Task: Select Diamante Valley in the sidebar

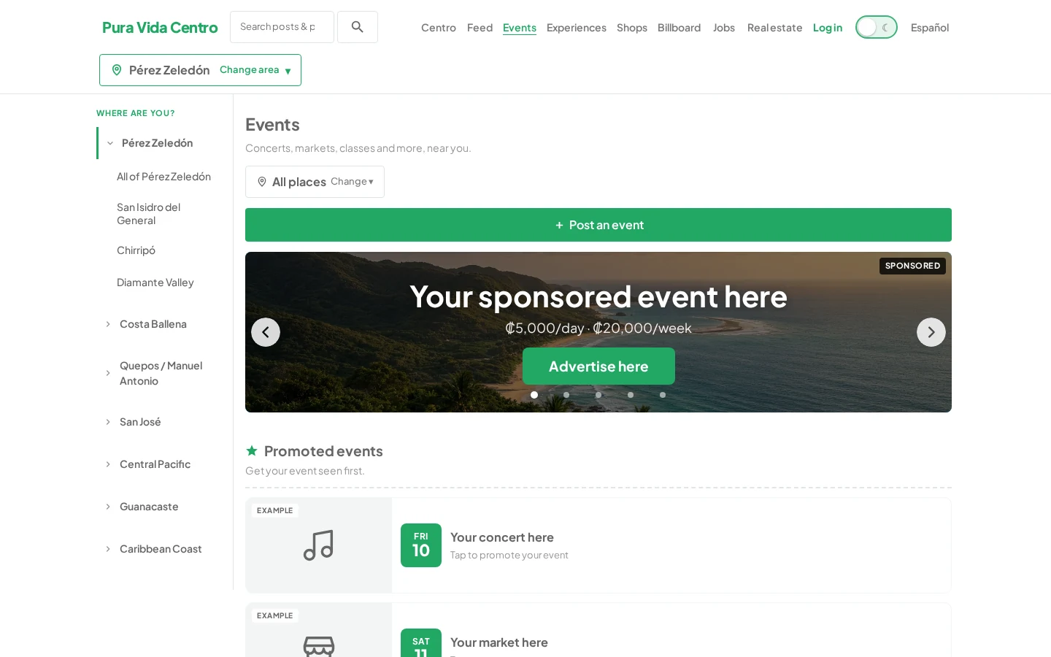Action: click(x=155, y=283)
